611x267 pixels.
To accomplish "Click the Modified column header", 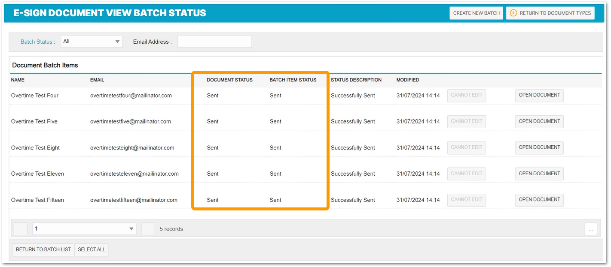I will (407, 80).
